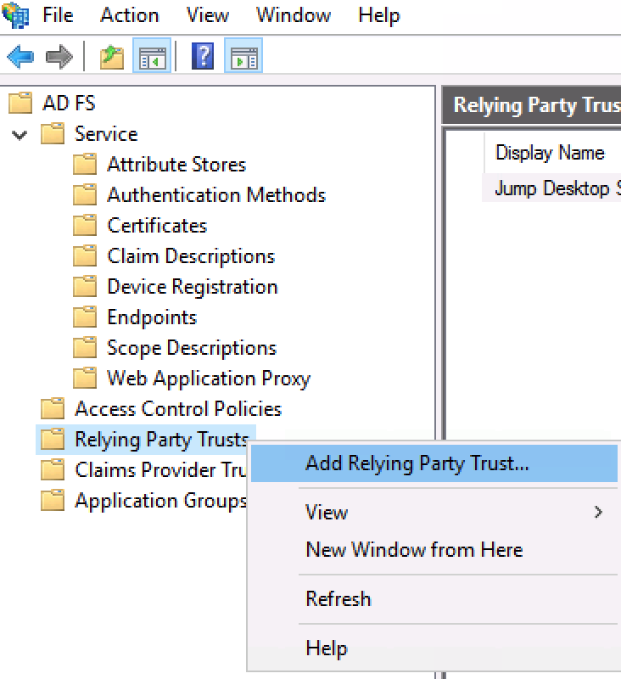This screenshot has width=621, height=679.
Task: Open the Window menu
Action: [293, 15]
